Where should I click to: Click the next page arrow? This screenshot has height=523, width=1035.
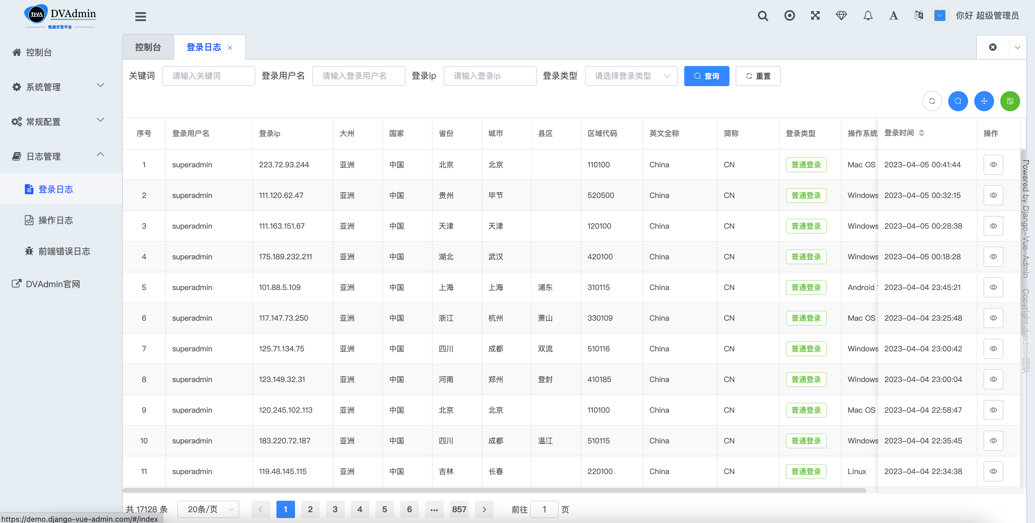(x=484, y=509)
